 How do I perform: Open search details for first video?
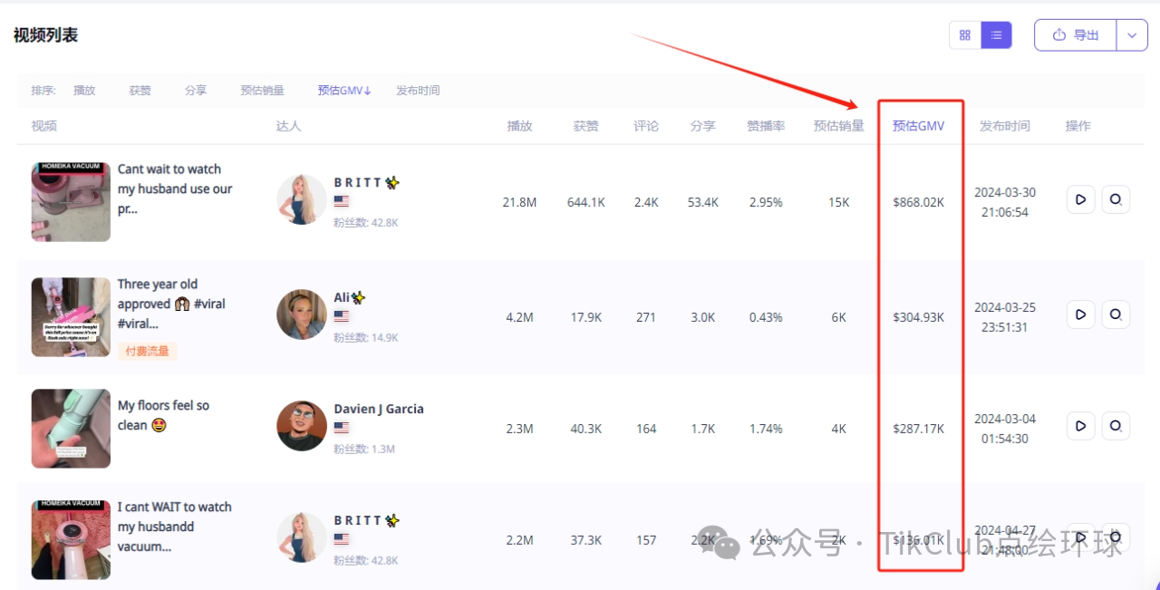tap(1116, 199)
